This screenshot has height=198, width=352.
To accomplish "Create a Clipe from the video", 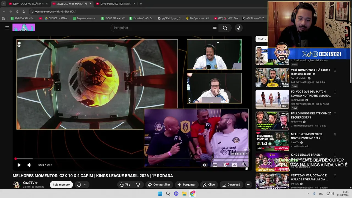I will pyautogui.click(x=208, y=185).
